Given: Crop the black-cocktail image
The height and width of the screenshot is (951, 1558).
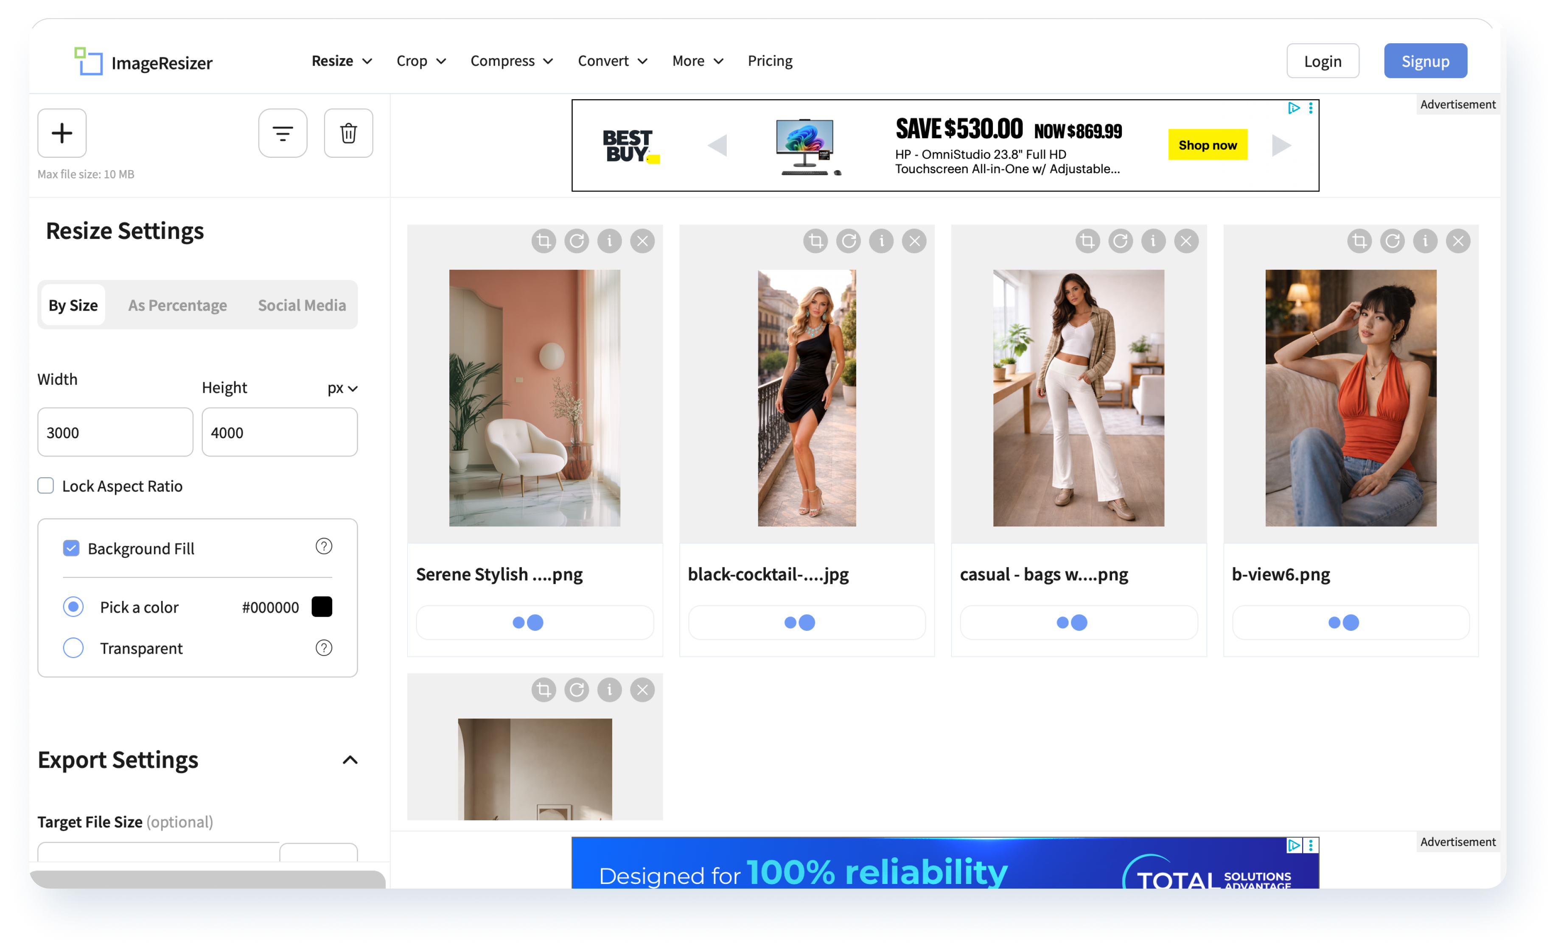Looking at the screenshot, I should click(x=815, y=241).
